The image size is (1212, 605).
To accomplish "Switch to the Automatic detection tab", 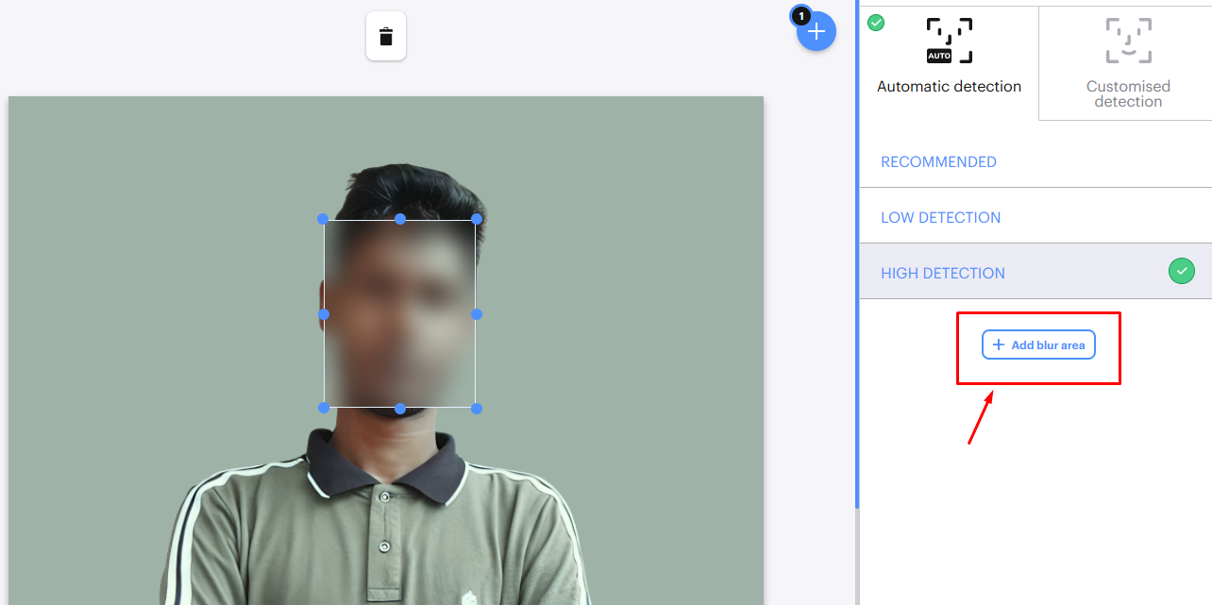I will click(948, 63).
